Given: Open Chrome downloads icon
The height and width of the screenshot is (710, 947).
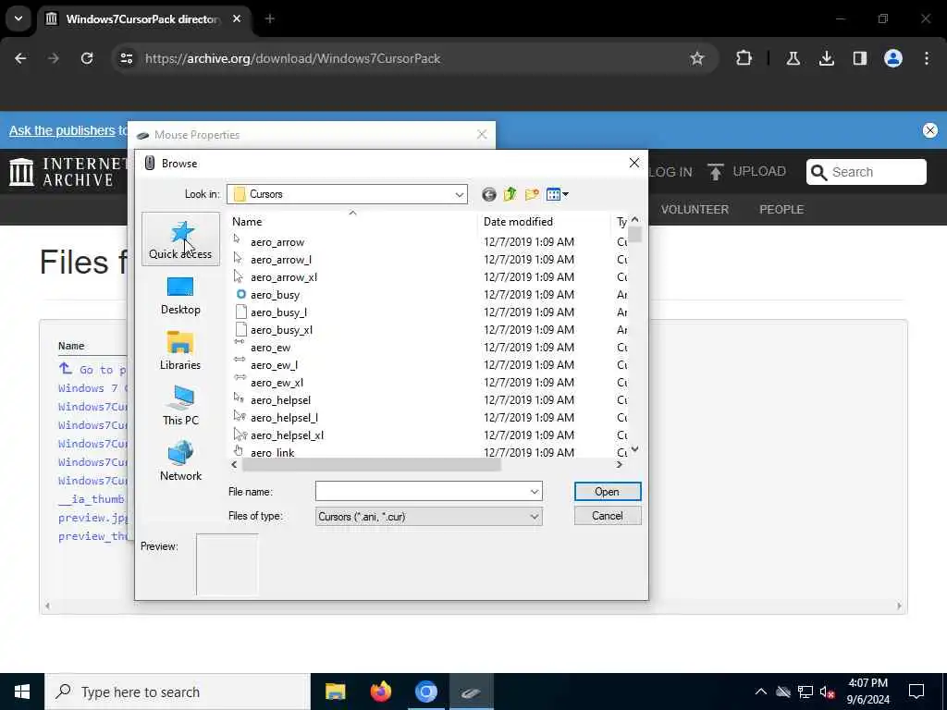Looking at the screenshot, I should click(826, 58).
